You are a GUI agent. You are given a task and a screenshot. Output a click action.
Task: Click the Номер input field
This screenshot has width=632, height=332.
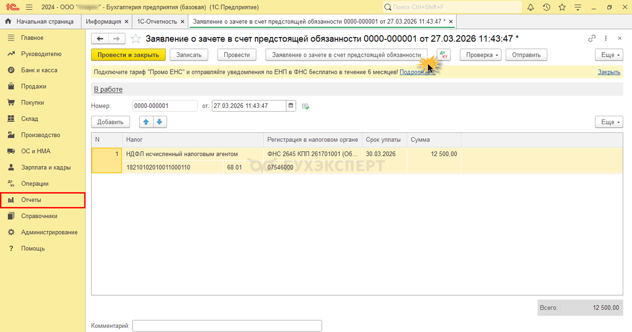pyautogui.click(x=165, y=106)
